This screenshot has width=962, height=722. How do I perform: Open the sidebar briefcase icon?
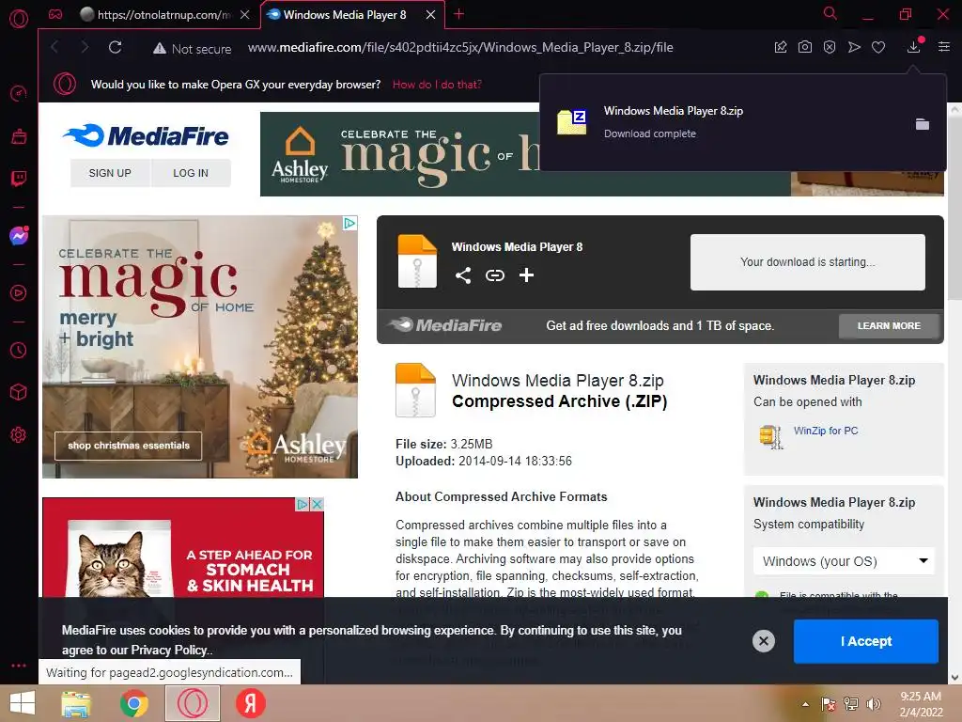[x=19, y=136]
